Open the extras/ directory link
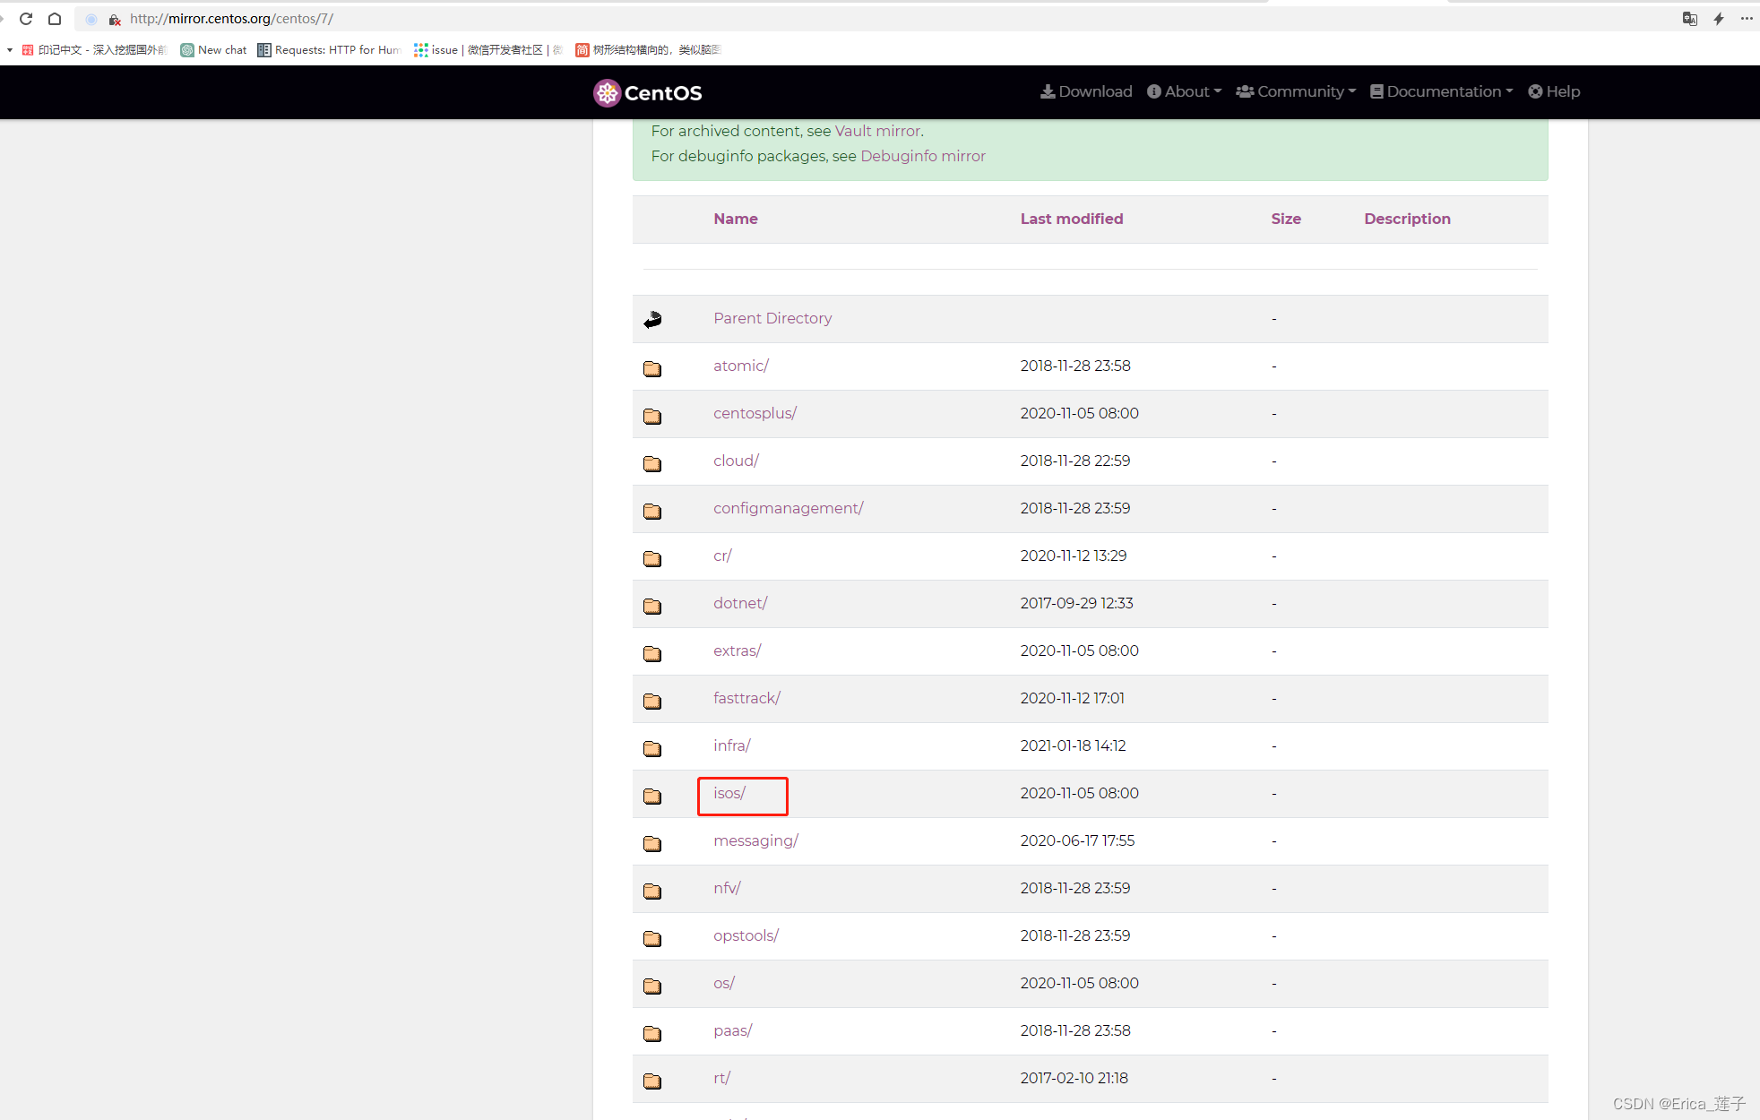This screenshot has height=1120, width=1760. tap(738, 650)
